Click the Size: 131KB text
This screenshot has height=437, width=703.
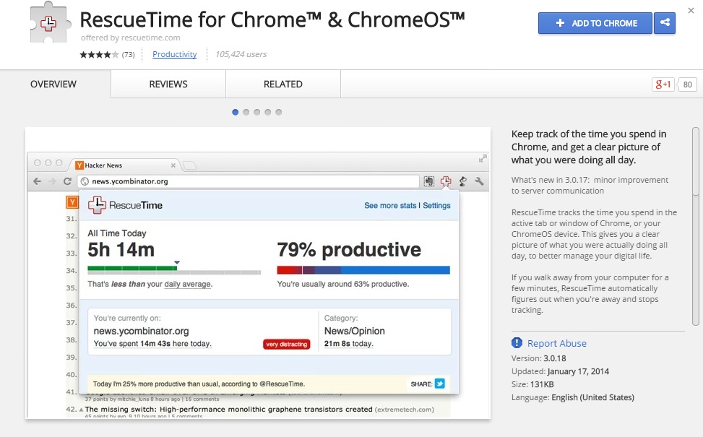(x=532, y=384)
